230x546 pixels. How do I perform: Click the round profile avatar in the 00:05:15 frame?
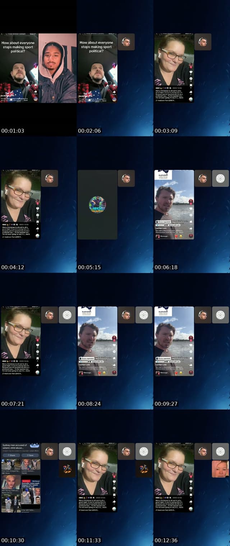click(x=97, y=204)
